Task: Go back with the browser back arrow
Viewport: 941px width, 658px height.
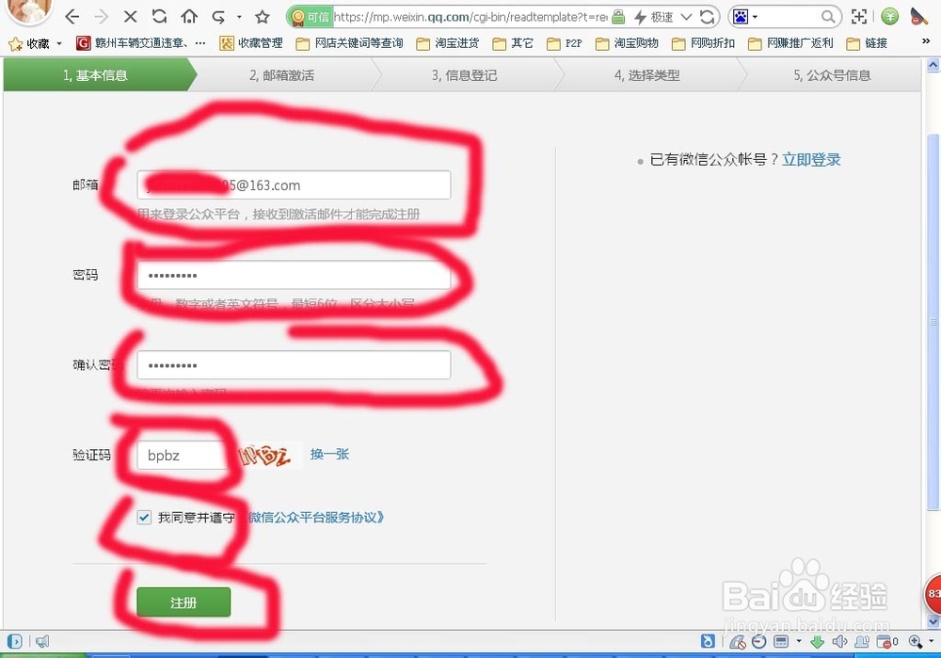Action: tap(72, 17)
